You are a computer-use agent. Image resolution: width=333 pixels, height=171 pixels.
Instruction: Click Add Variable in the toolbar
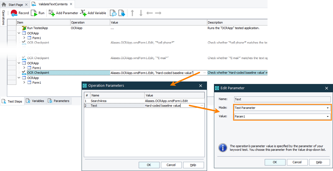(x=93, y=13)
